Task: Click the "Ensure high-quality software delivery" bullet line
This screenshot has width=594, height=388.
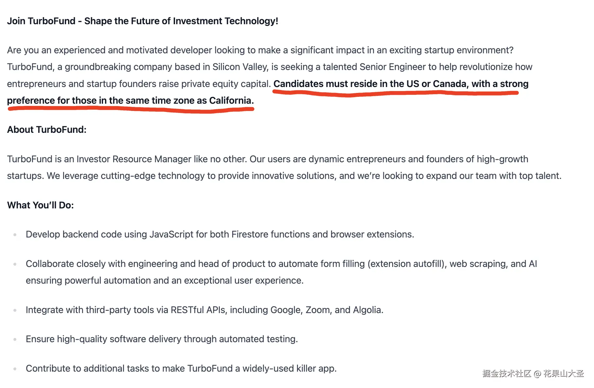Action: (x=162, y=339)
